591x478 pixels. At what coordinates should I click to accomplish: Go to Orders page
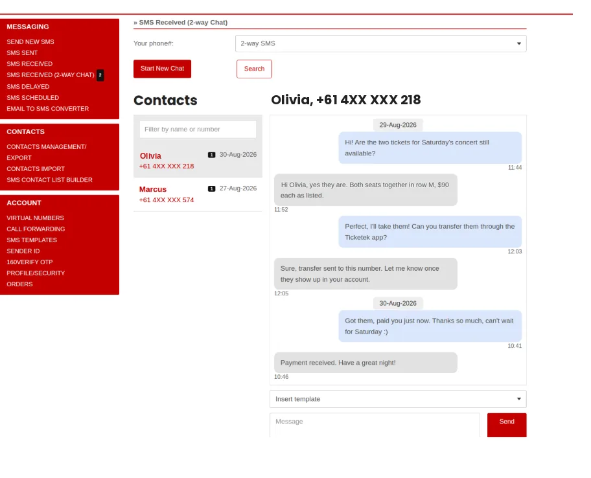click(19, 284)
